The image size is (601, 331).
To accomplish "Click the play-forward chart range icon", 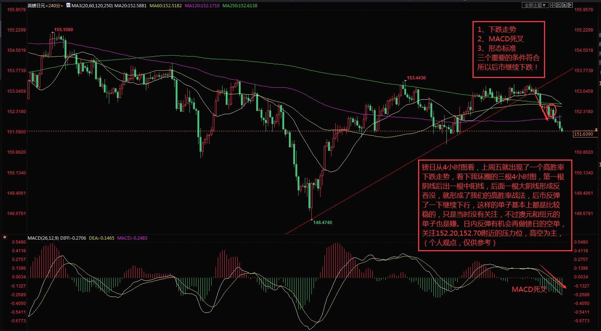I will 564,5.
